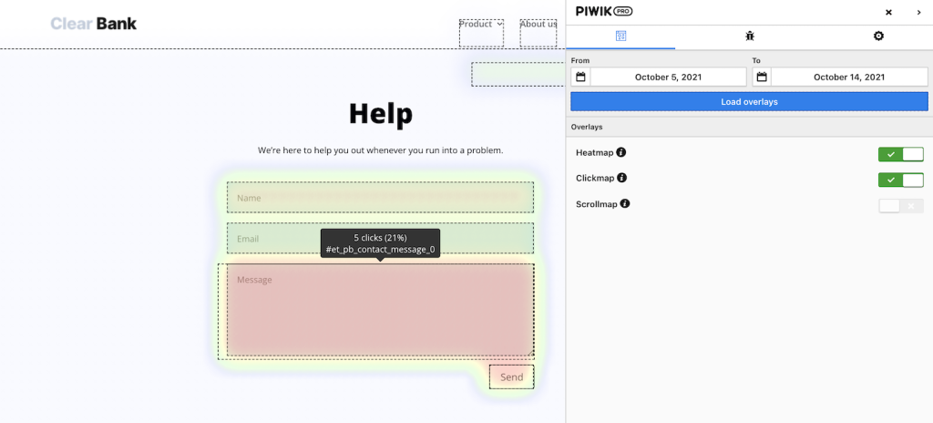Screen dimensions: 933x423
Task: Click the Clickmap label text
Action: coord(595,178)
